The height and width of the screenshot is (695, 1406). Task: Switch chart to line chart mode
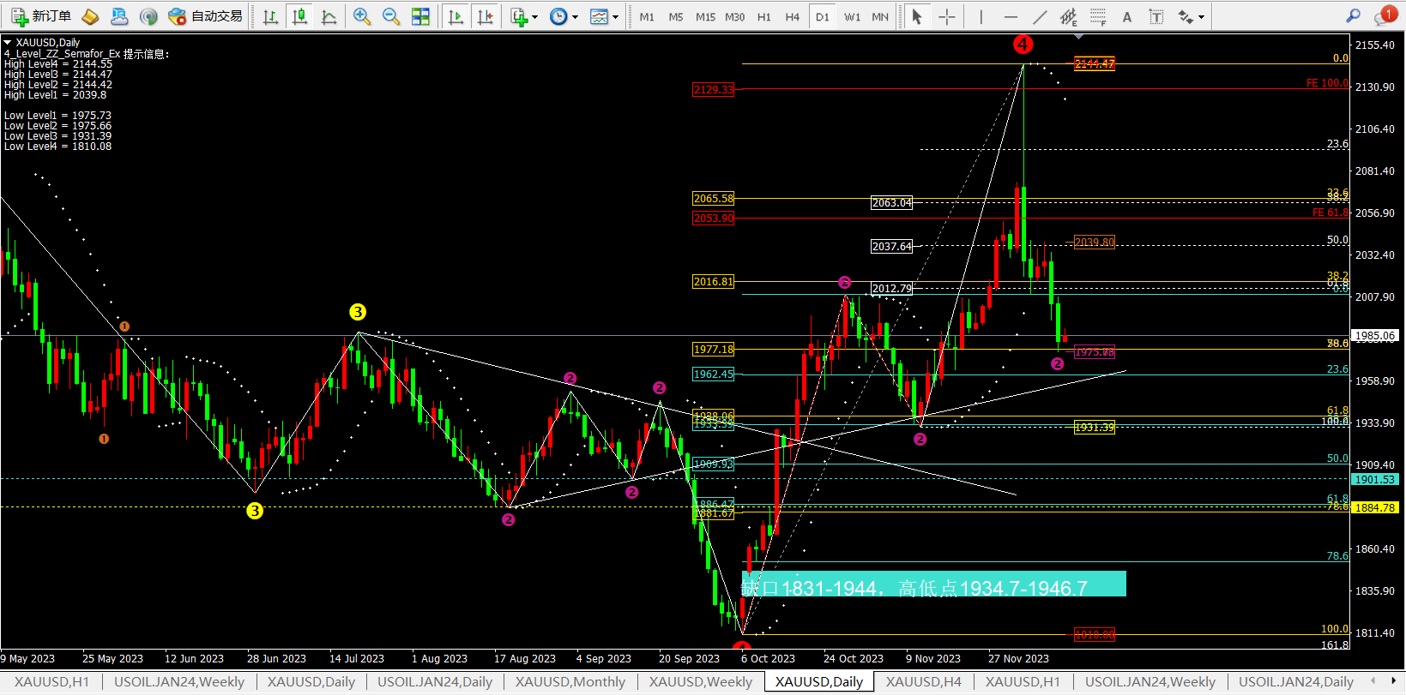coord(329,16)
